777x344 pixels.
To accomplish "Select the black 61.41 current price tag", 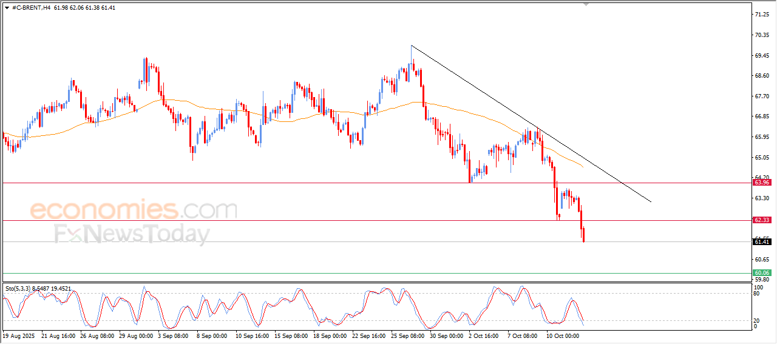I will (762, 242).
